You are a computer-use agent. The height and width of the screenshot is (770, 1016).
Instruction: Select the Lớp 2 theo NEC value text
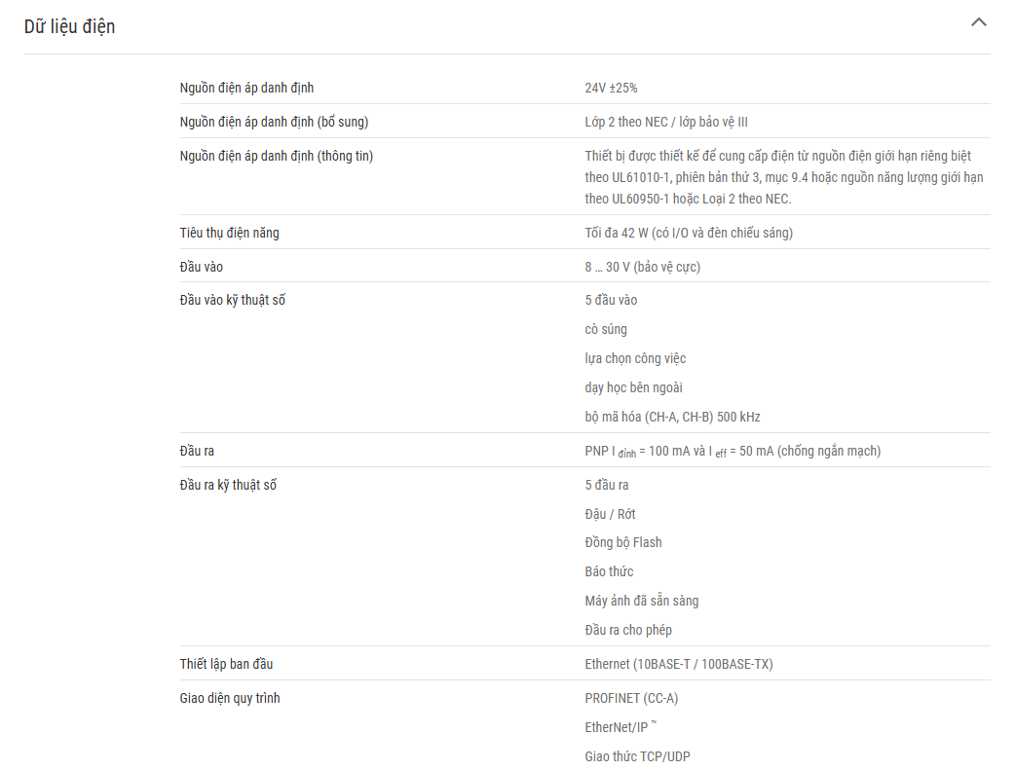(665, 122)
